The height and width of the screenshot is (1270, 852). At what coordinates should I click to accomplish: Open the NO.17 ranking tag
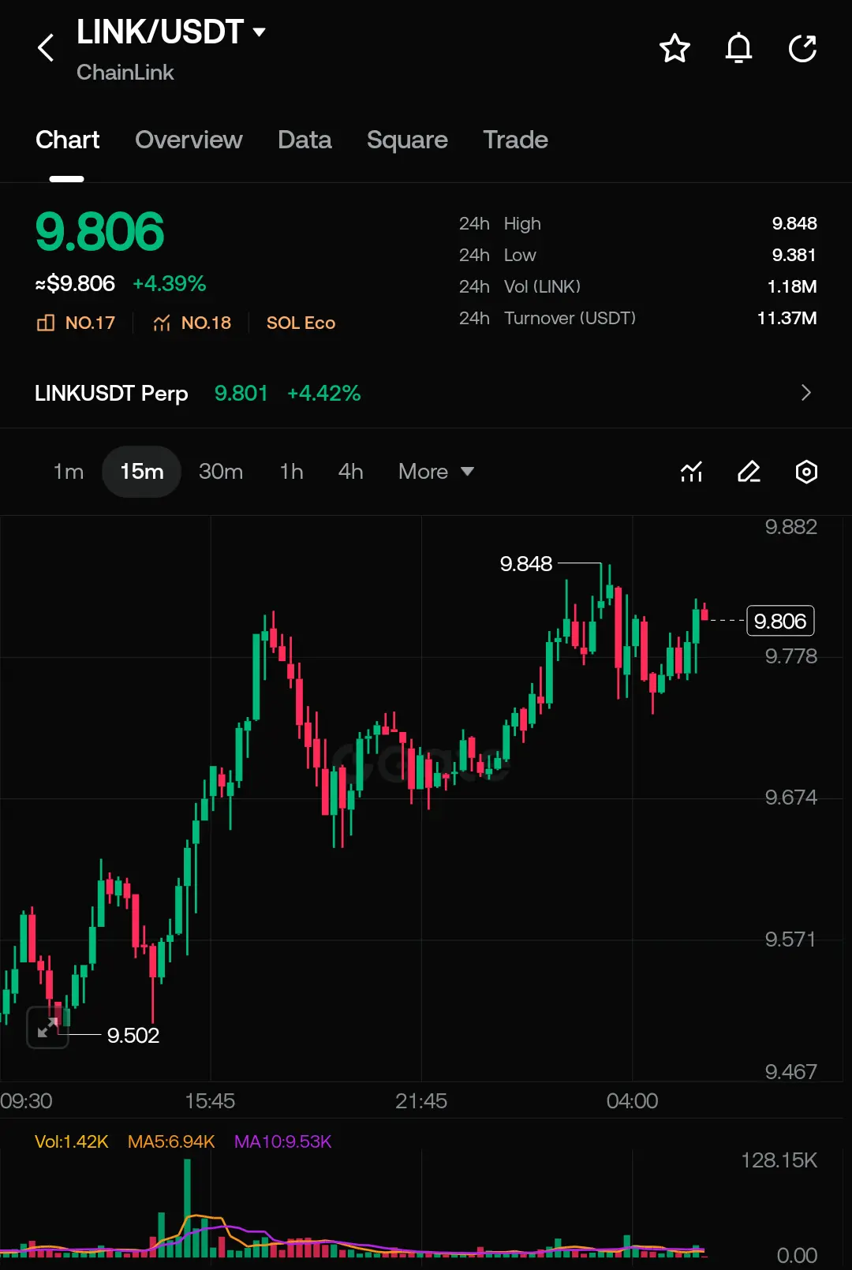click(x=77, y=323)
